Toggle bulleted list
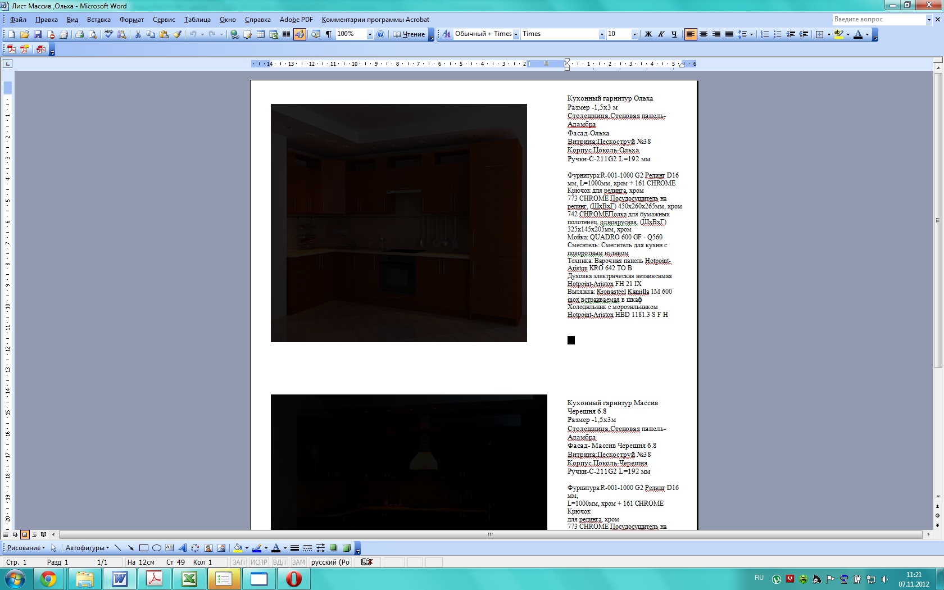 tap(777, 34)
